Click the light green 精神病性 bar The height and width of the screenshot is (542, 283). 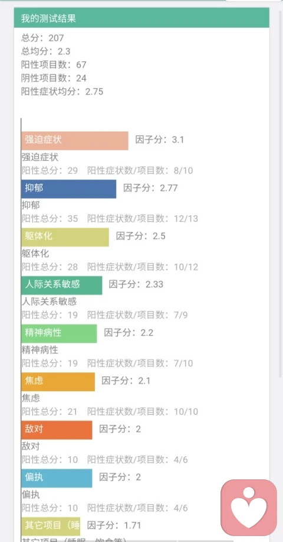[x=59, y=333]
